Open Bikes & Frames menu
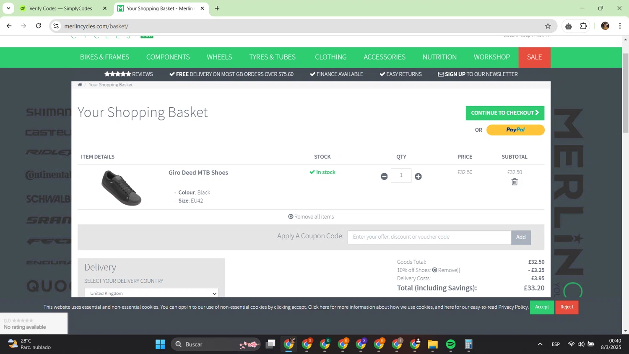The height and width of the screenshot is (354, 629). click(105, 57)
